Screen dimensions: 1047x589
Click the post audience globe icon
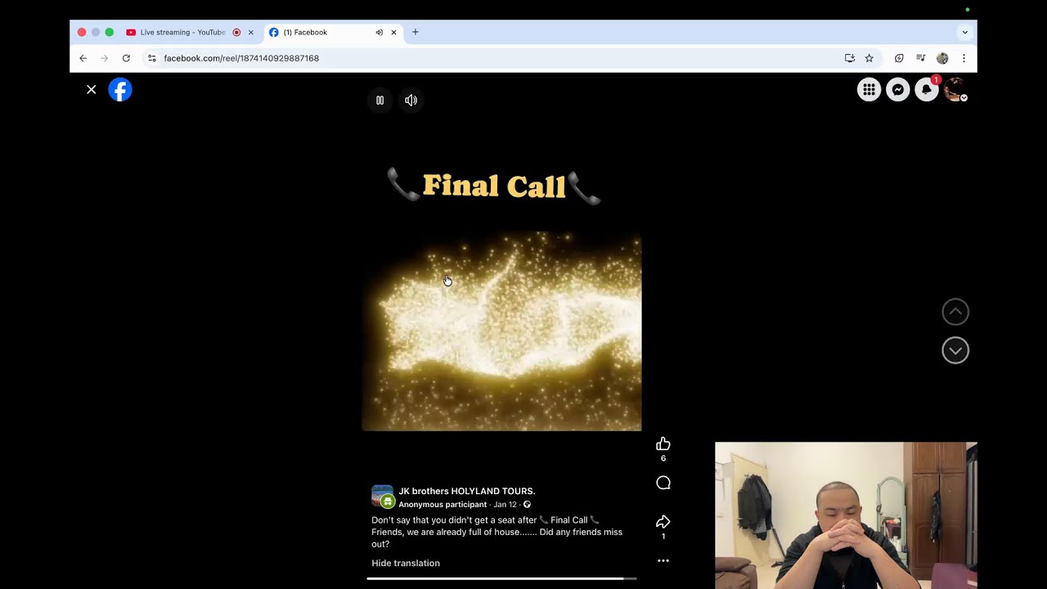coord(527,505)
